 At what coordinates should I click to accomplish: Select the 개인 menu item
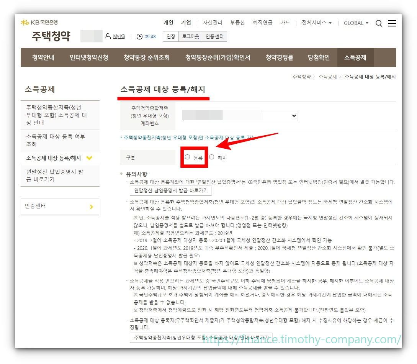pyautogui.click(x=168, y=23)
